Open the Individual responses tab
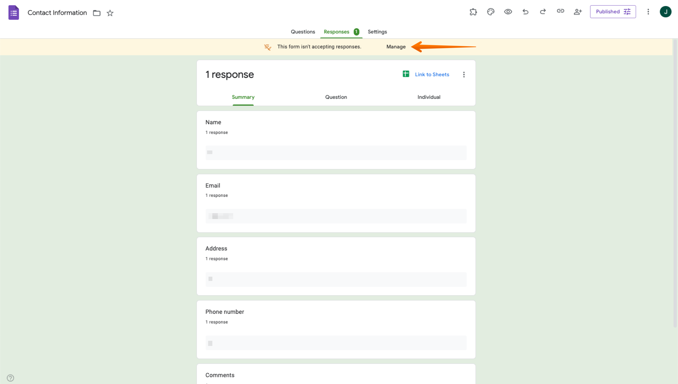Viewport: 678px width, 384px height. (429, 97)
